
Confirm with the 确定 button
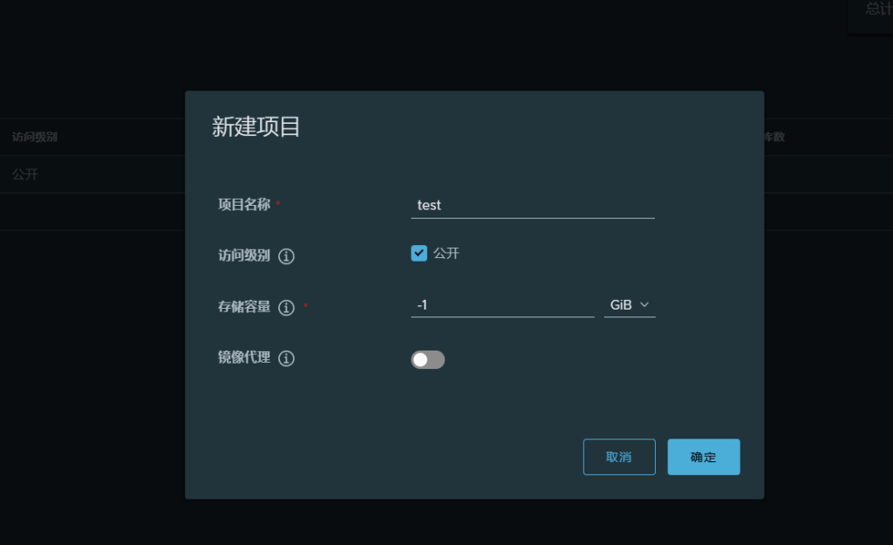(x=704, y=457)
